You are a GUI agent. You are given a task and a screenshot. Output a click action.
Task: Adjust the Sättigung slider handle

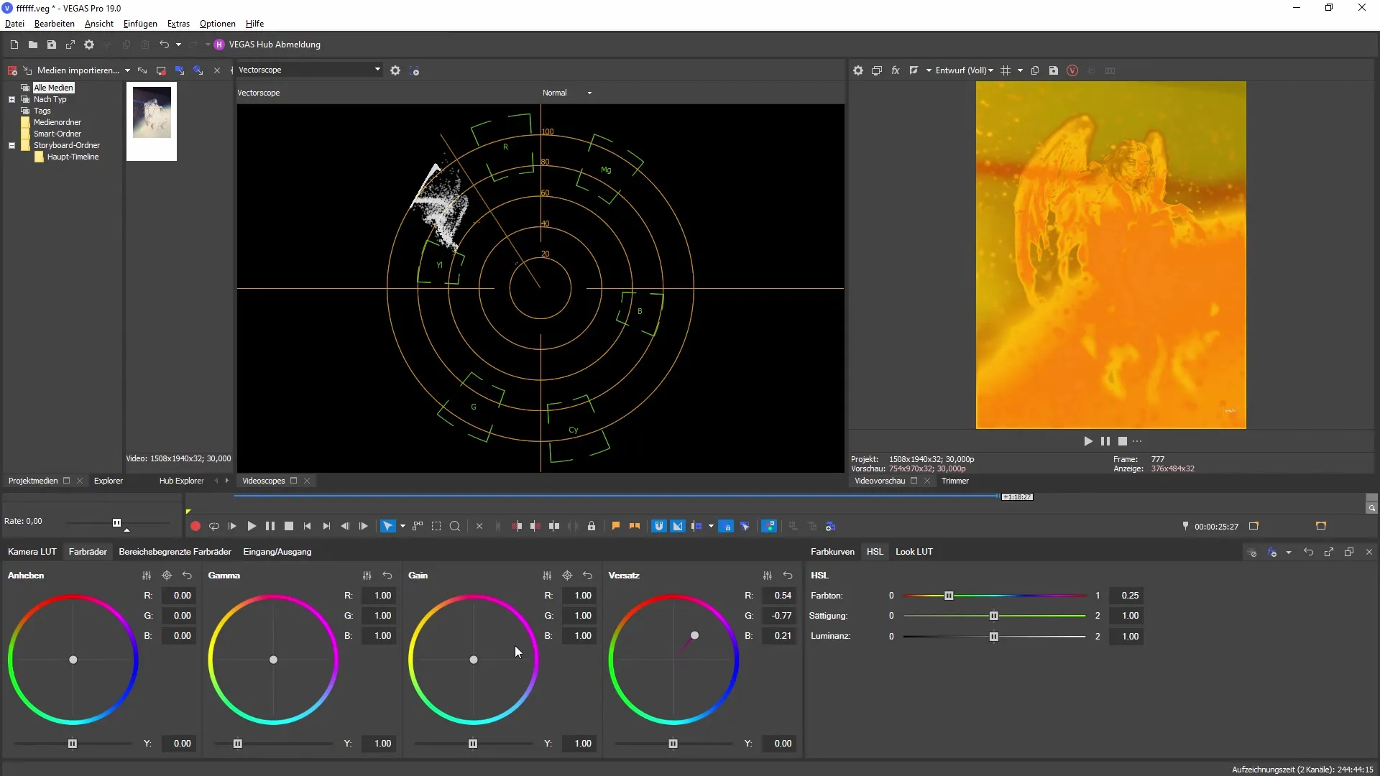[x=994, y=616]
